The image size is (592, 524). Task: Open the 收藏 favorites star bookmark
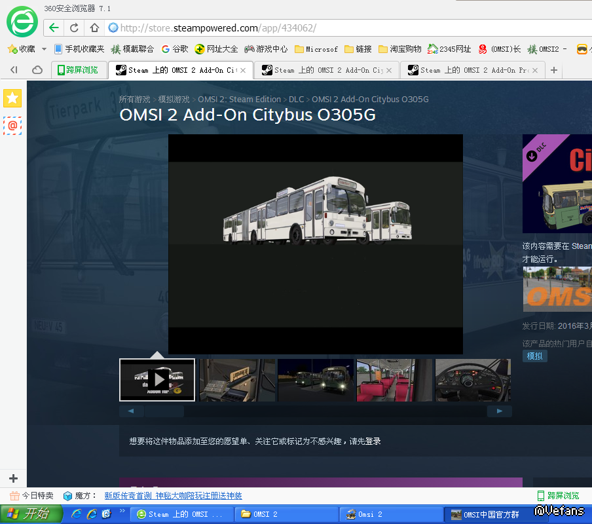coord(22,49)
